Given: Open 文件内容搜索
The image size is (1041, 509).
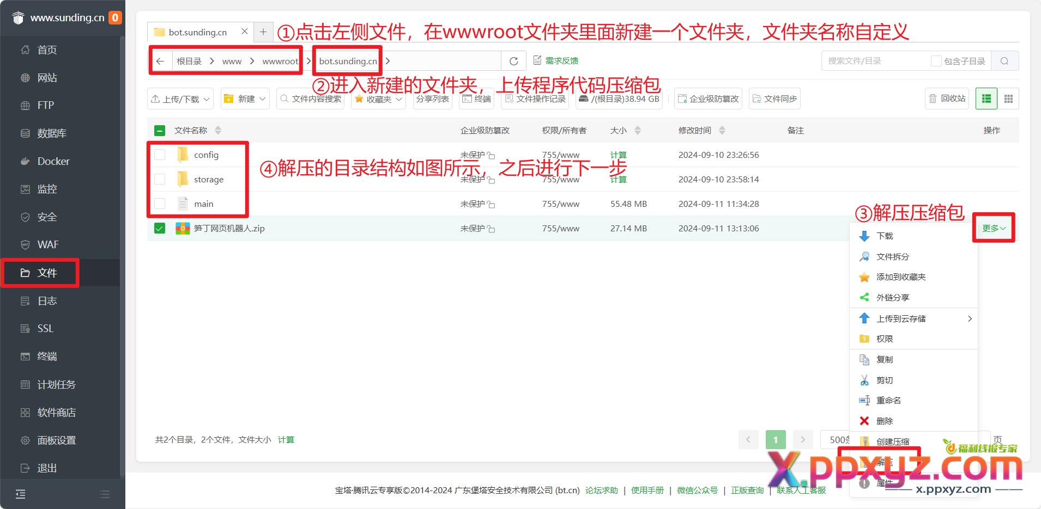Looking at the screenshot, I should [311, 99].
